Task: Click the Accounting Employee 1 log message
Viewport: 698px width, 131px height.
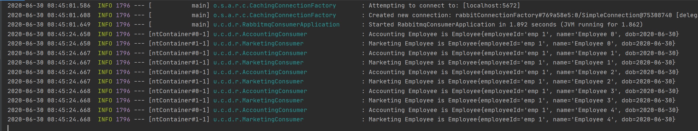Action: 524,53
